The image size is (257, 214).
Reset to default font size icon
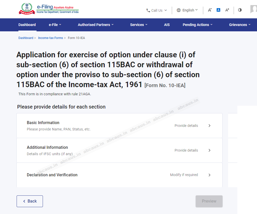pos(218,10)
